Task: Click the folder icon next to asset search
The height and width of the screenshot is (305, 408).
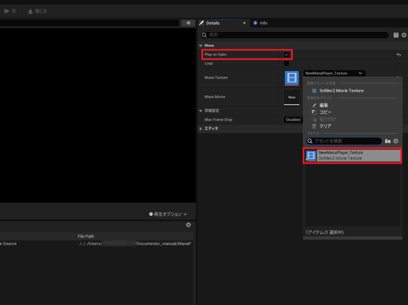Action: click(388, 141)
